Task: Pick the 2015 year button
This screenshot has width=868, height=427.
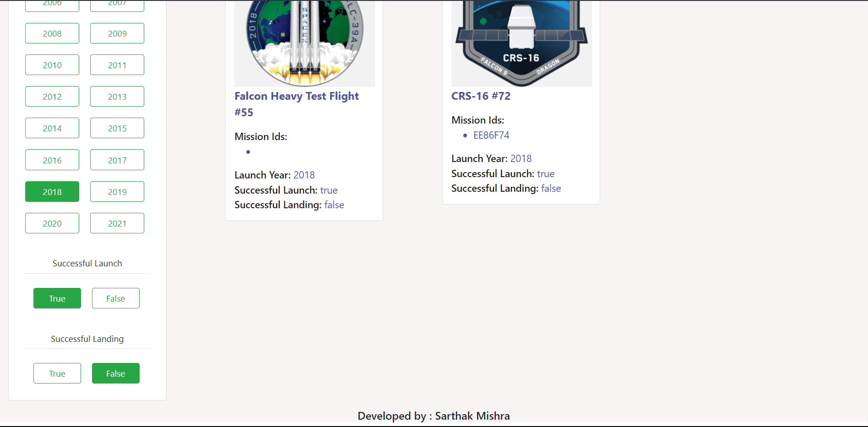Action: click(117, 128)
